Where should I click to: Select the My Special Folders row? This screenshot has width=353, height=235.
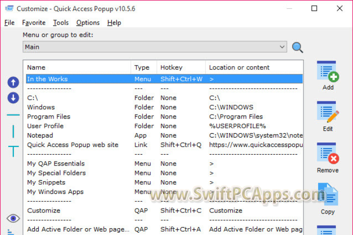pos(164,173)
